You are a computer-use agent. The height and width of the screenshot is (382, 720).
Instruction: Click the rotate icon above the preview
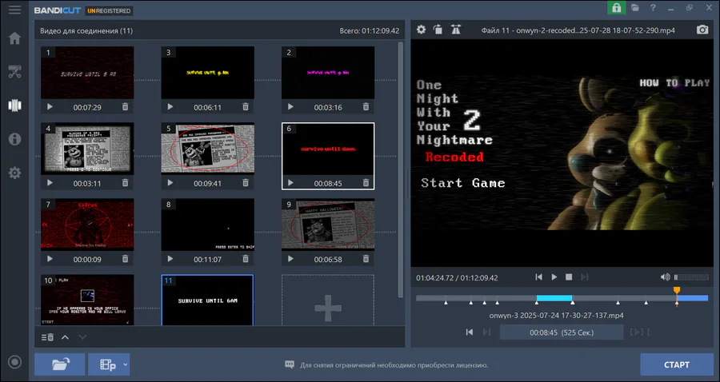(x=438, y=30)
